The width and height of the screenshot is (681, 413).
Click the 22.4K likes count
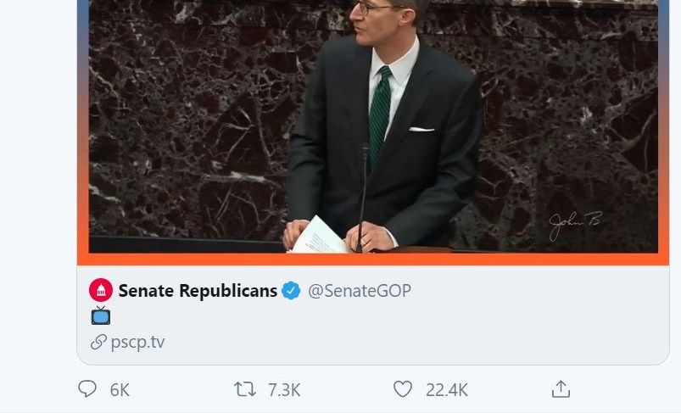(447, 389)
